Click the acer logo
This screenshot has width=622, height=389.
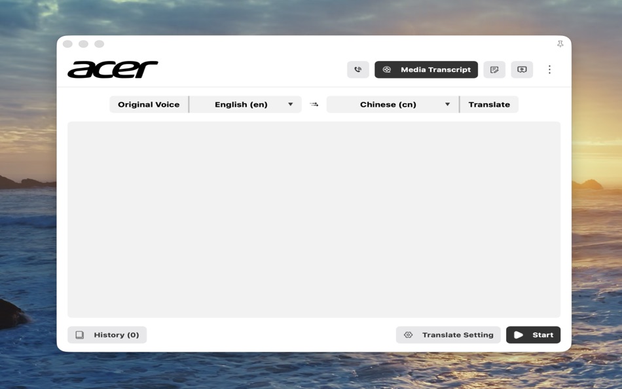[113, 68]
